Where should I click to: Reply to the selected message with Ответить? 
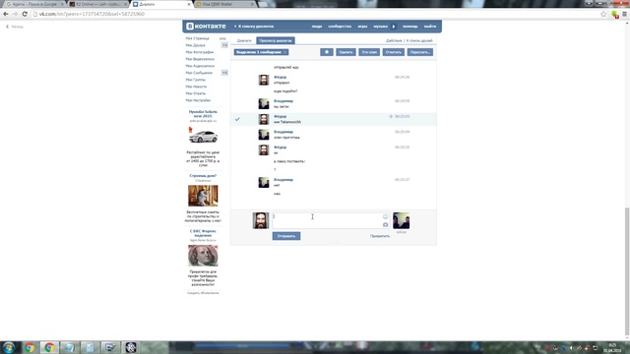click(x=394, y=52)
